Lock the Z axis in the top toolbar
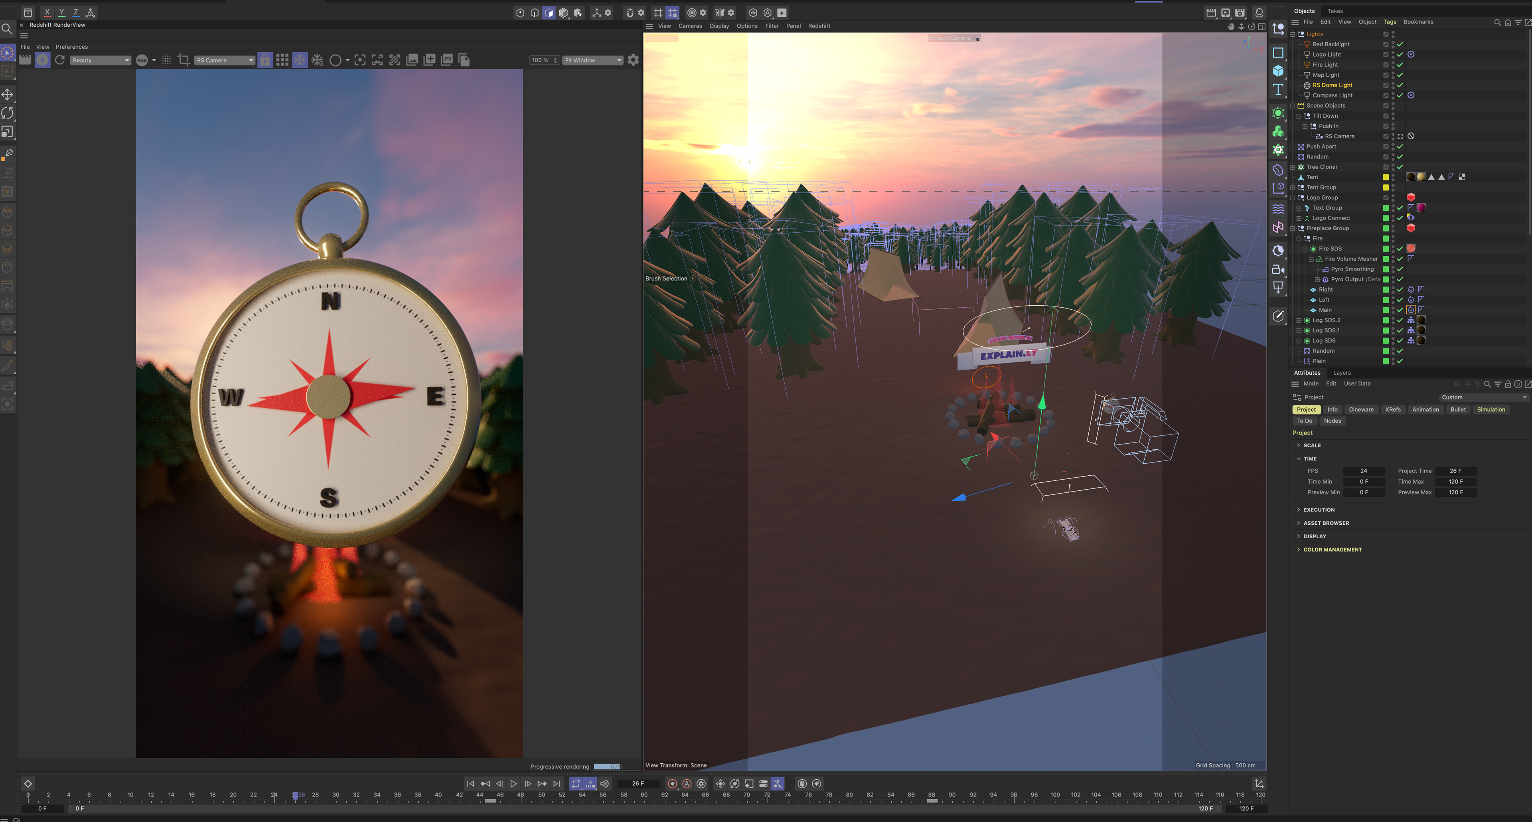This screenshot has height=822, width=1532. tap(75, 12)
